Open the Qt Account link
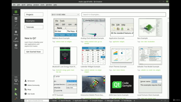This screenshot has width=181, height=102. 31,81
